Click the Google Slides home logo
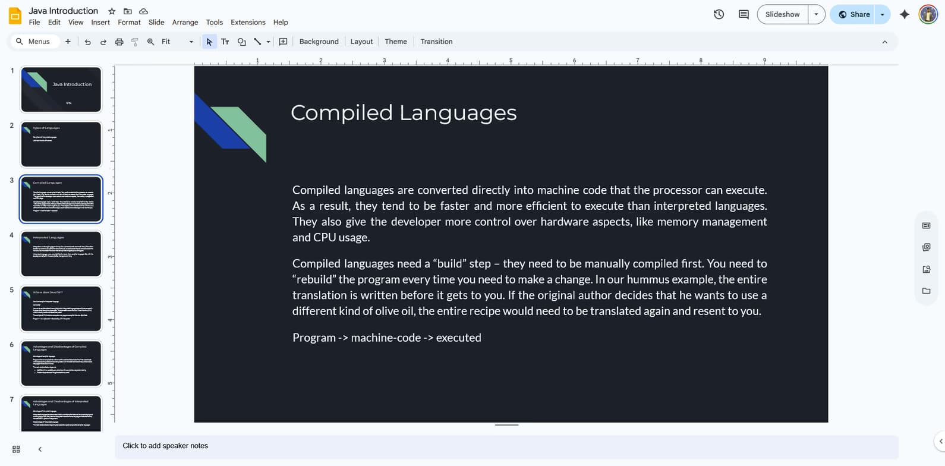The width and height of the screenshot is (945, 466). [x=15, y=16]
